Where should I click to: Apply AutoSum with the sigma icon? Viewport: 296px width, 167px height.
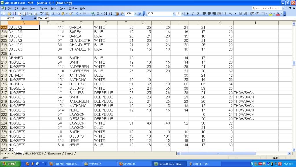pos(98,14)
